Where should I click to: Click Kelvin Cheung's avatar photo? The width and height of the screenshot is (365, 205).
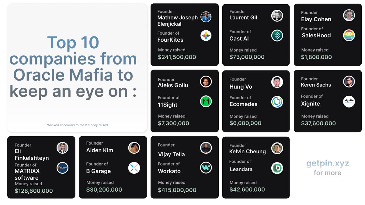277,148
